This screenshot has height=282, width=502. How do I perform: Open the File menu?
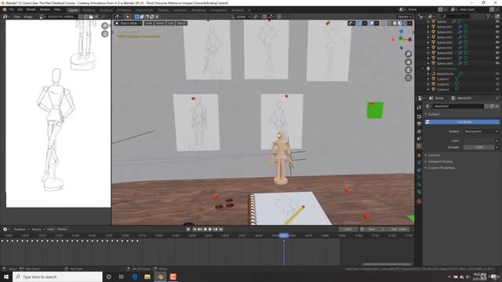tap(12, 9)
